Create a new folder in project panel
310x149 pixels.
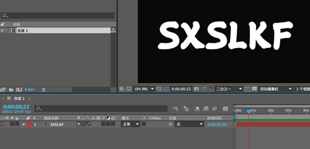[11, 89]
